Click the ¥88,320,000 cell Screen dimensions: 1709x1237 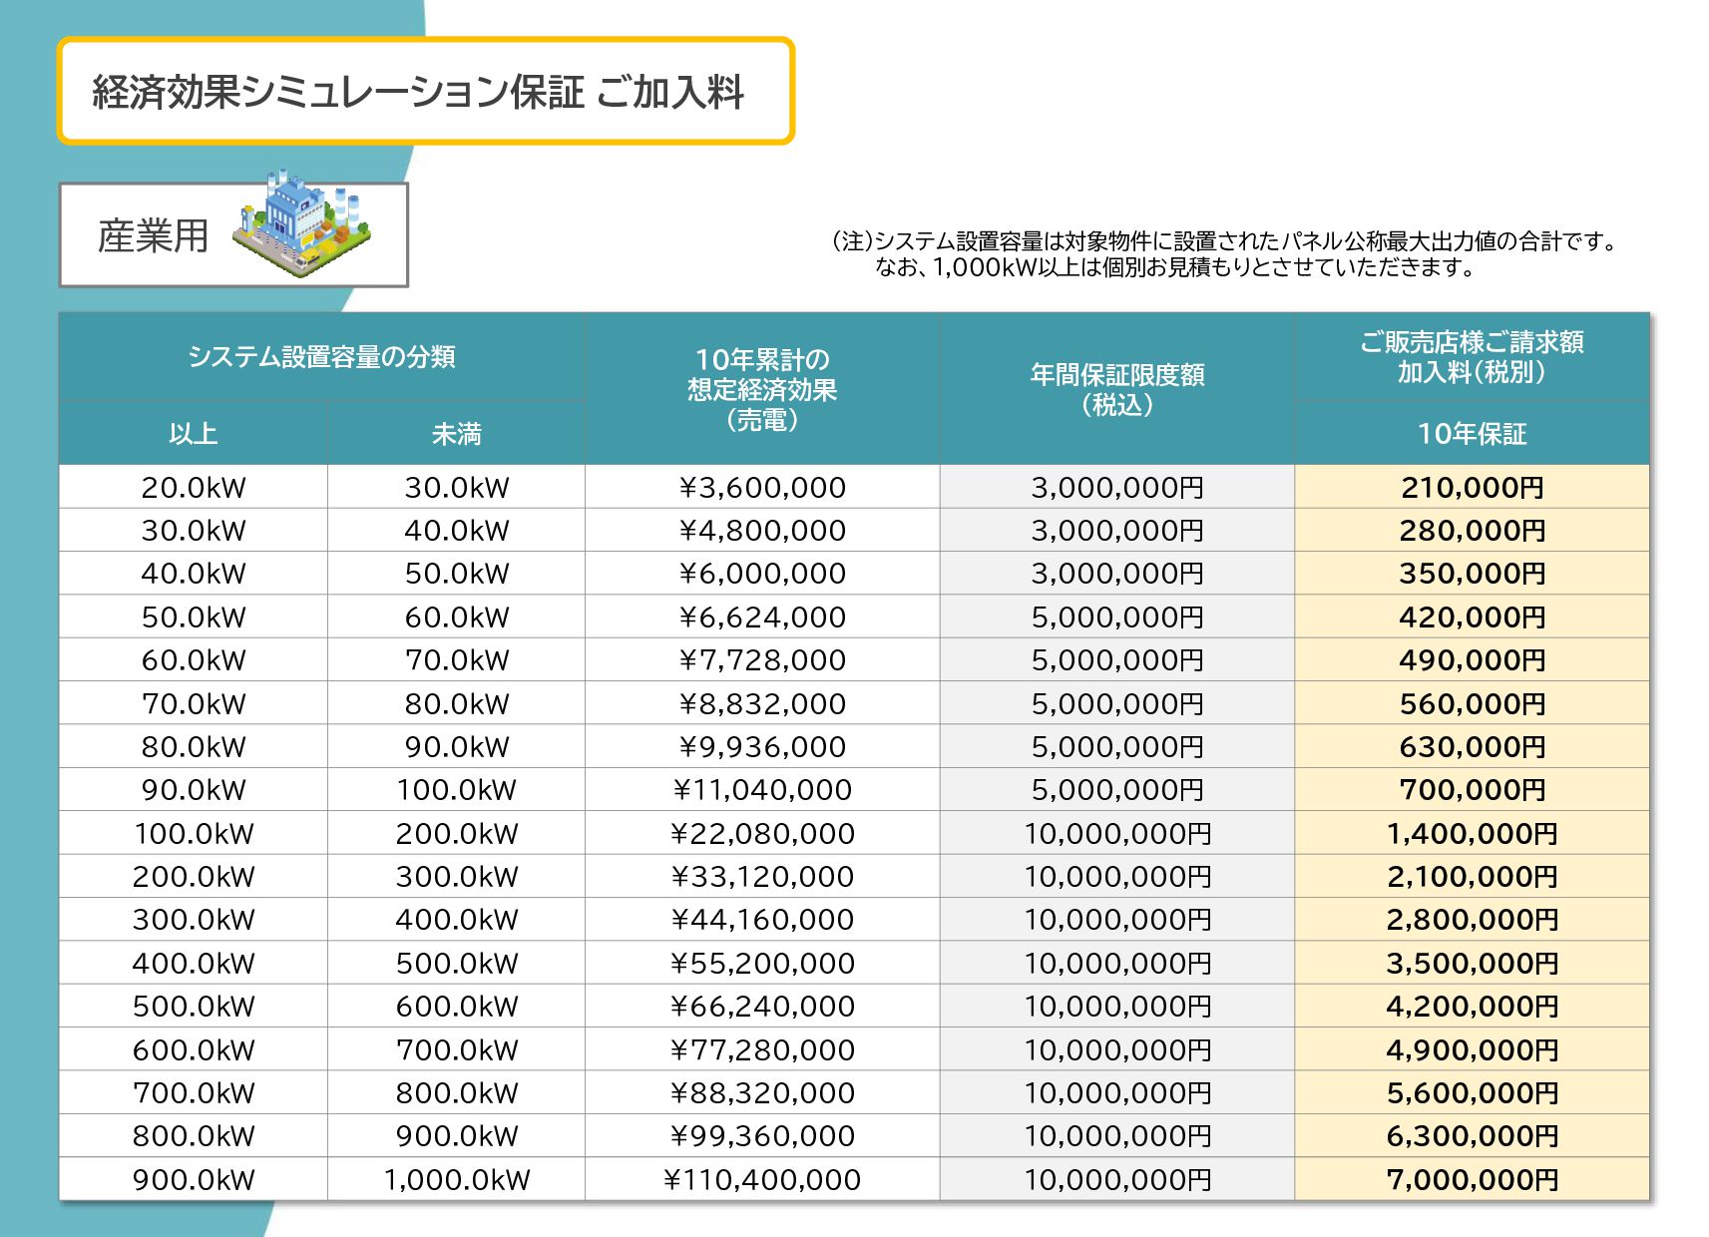[762, 1092]
